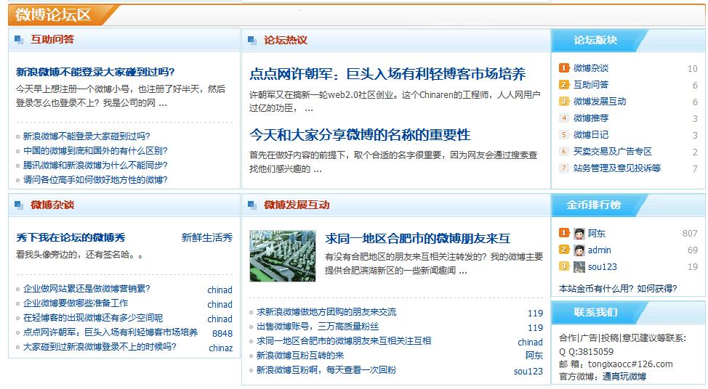708x389 pixels.
Task: Click the email text tongixaocc#126.com
Action: click(x=630, y=364)
